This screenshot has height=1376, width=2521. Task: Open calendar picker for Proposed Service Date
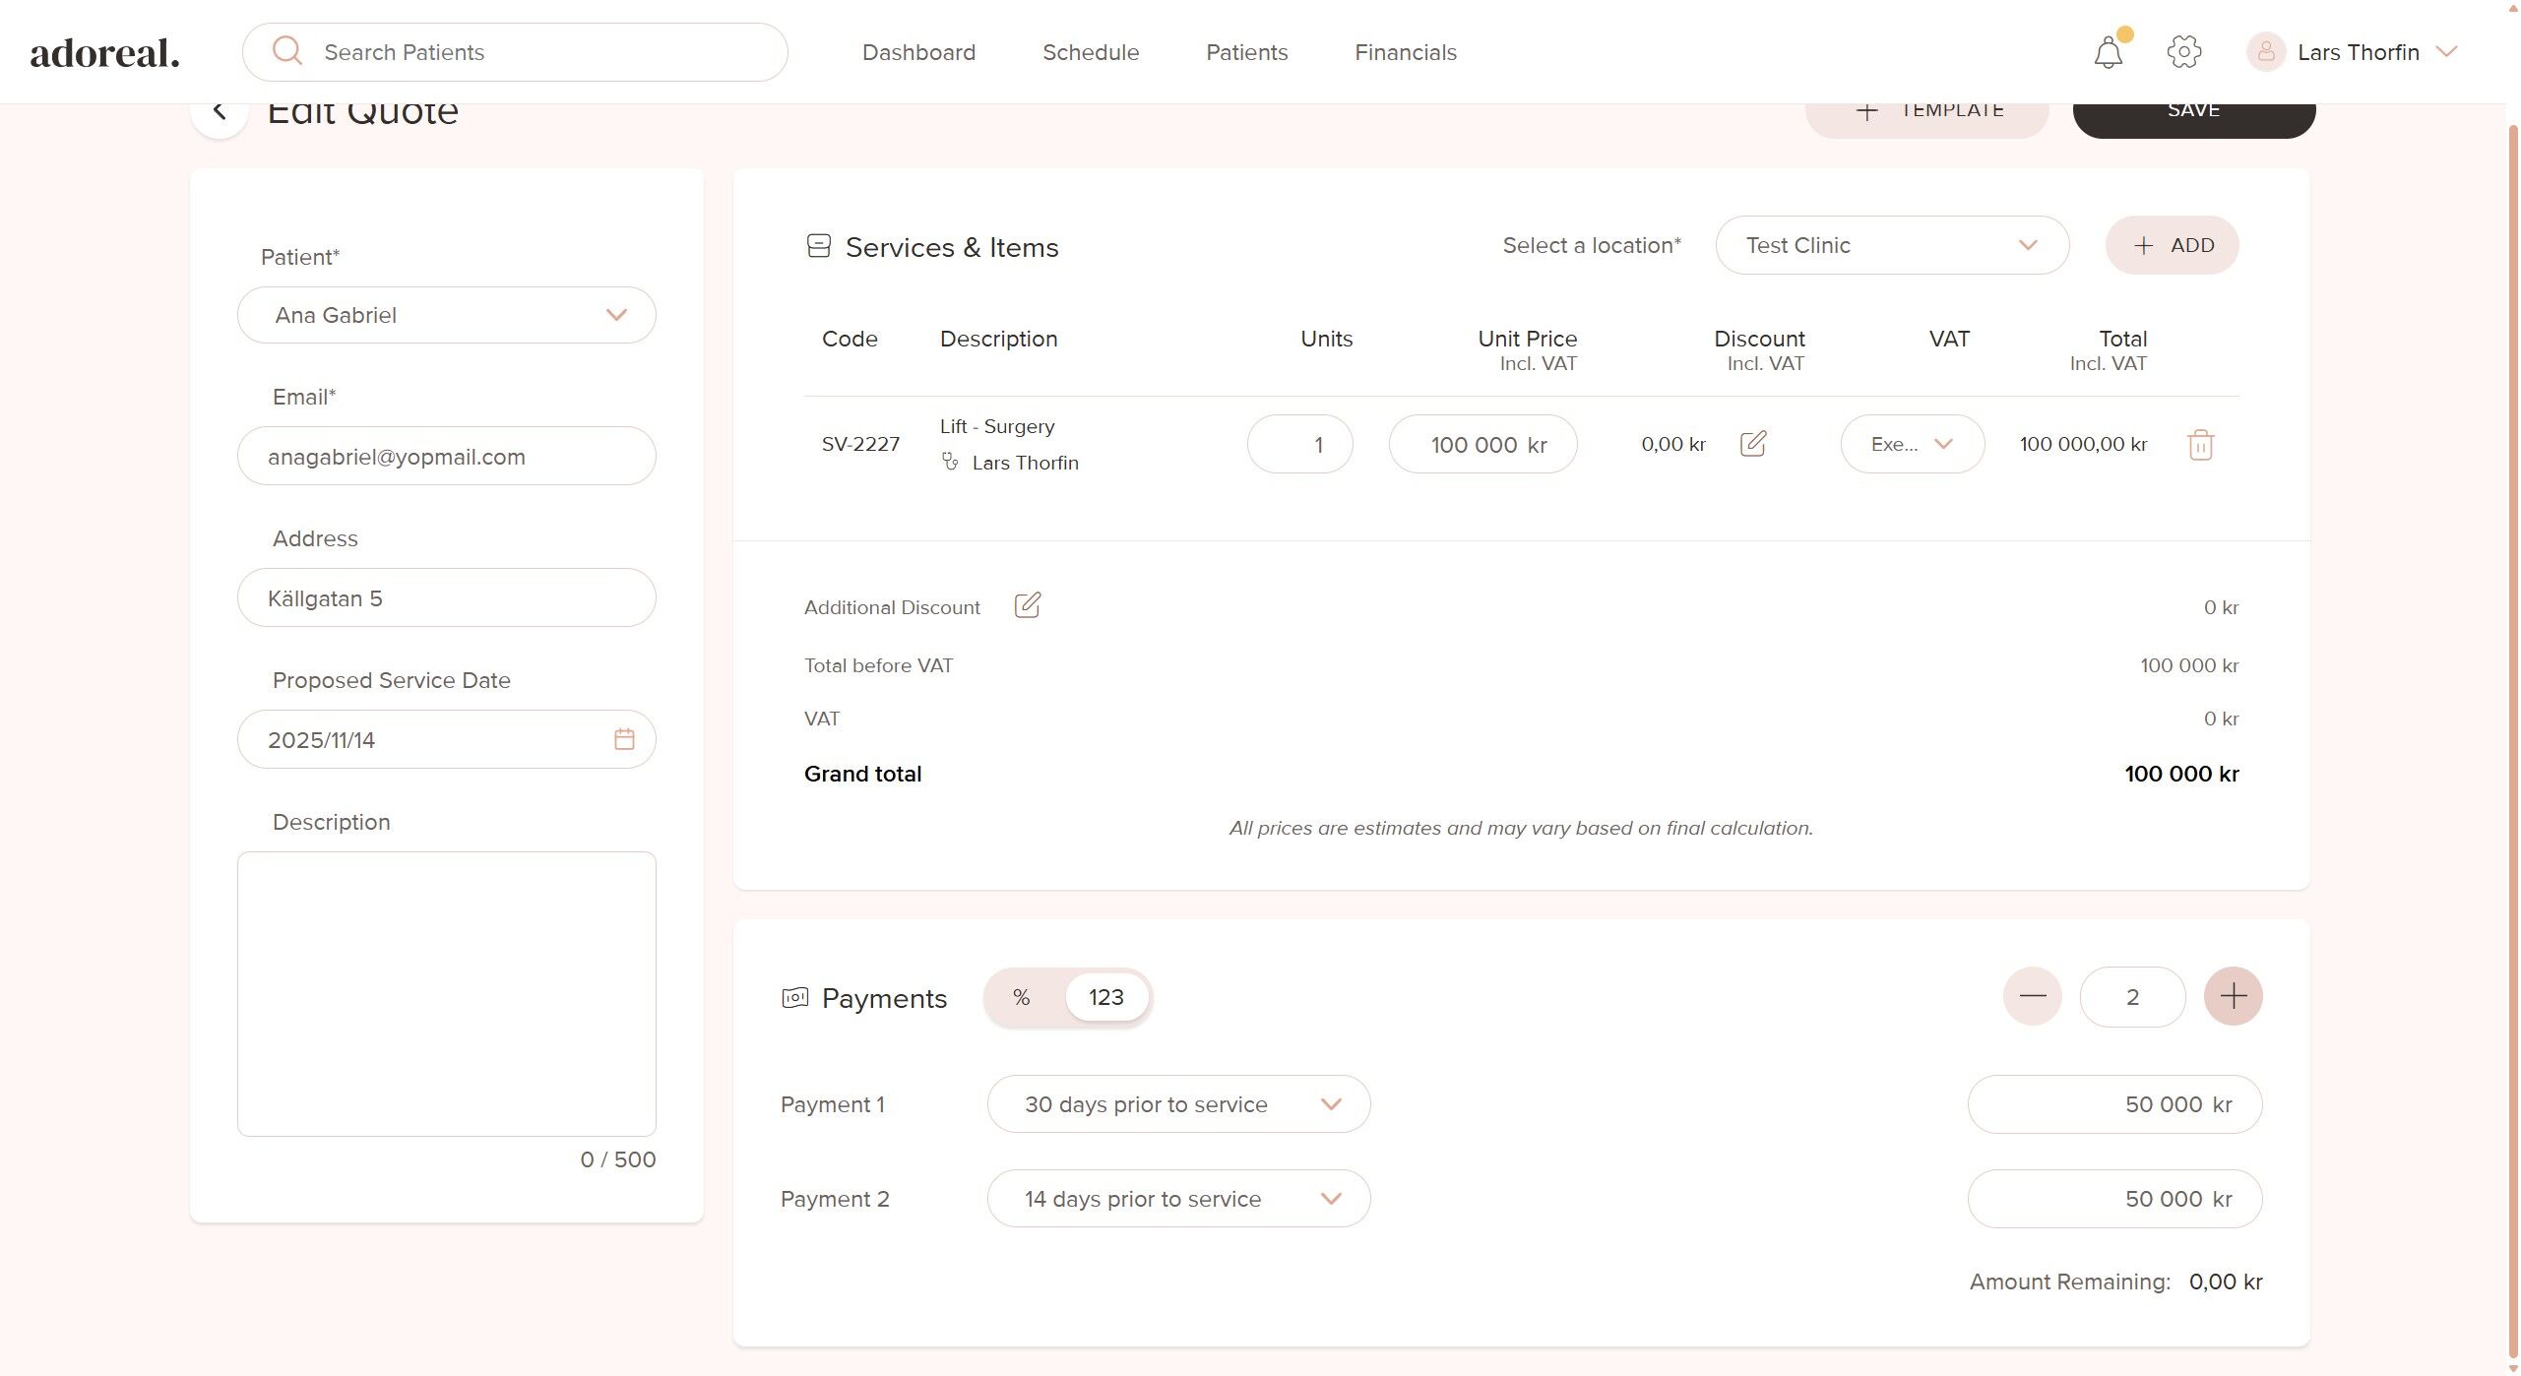[x=624, y=739]
